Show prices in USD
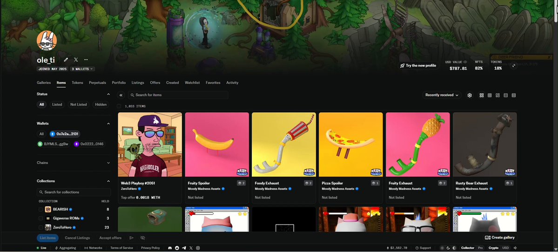The height and width of the screenshot is (252, 558). [x=505, y=248]
